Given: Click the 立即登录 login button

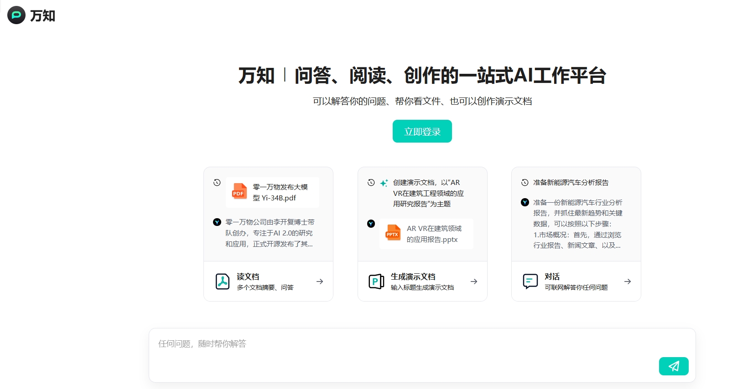Looking at the screenshot, I should [422, 131].
